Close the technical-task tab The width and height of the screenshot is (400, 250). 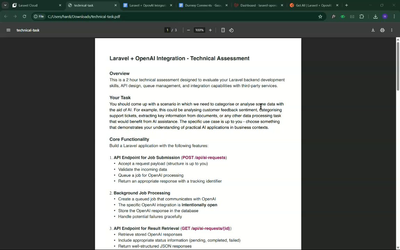(116, 5)
